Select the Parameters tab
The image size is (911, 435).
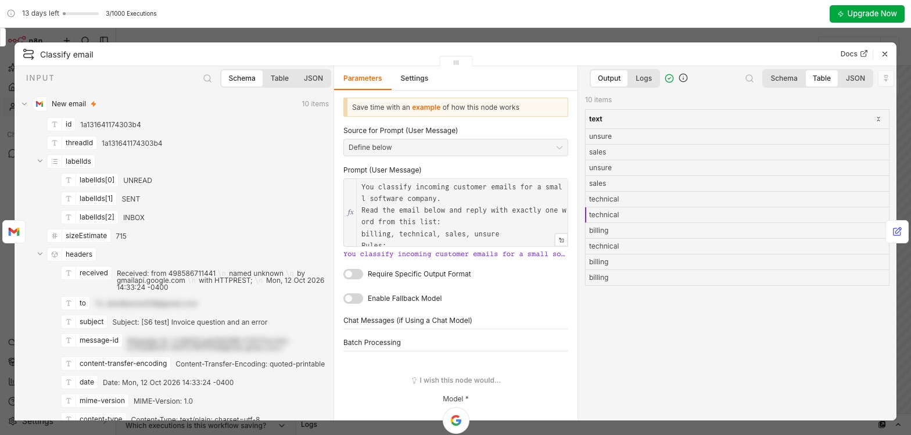tap(363, 78)
